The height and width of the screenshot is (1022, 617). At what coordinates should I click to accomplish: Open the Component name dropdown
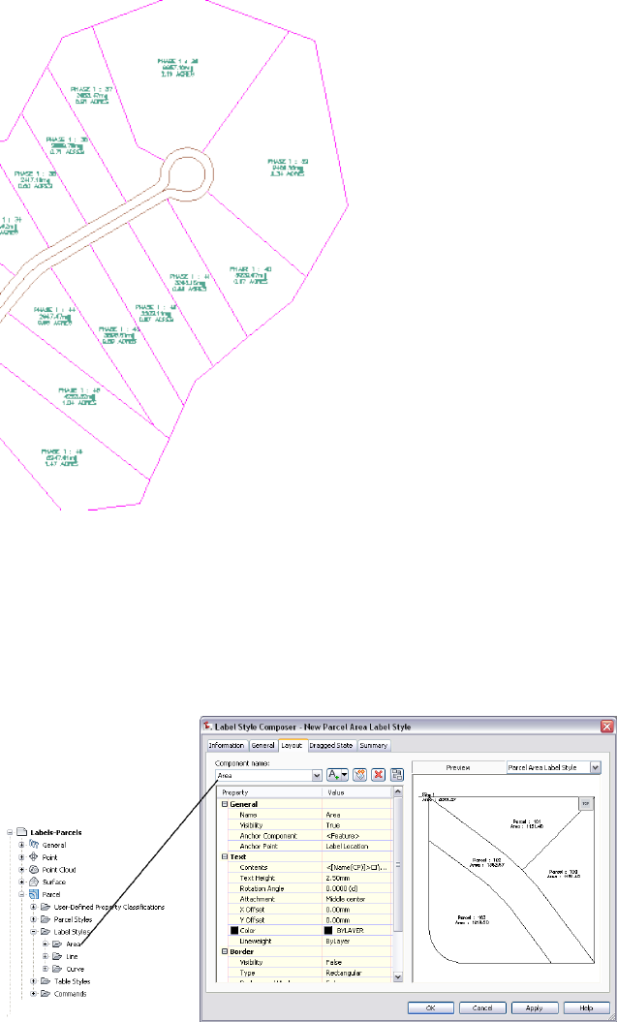click(x=318, y=776)
